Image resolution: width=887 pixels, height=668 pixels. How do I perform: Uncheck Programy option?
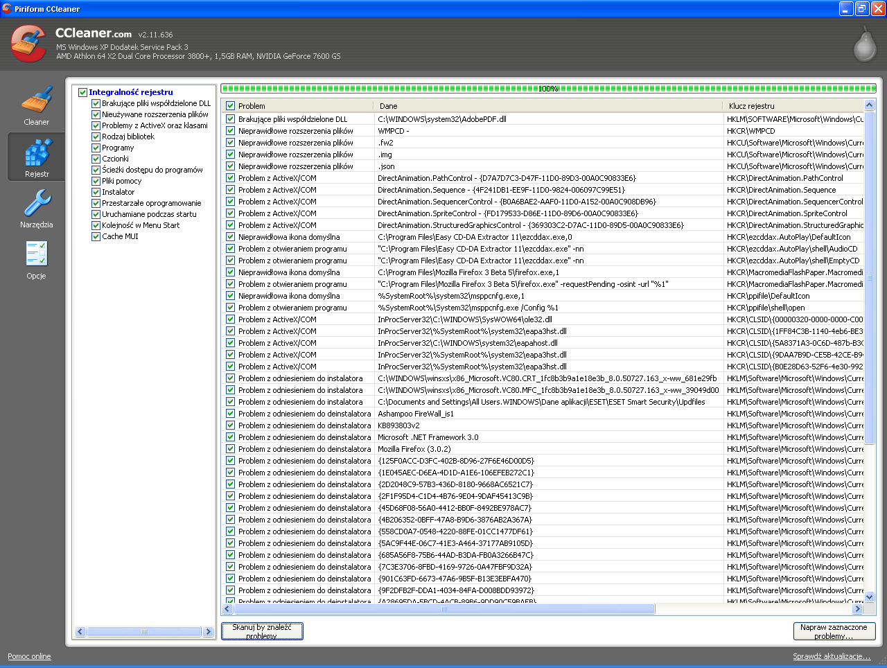96,148
